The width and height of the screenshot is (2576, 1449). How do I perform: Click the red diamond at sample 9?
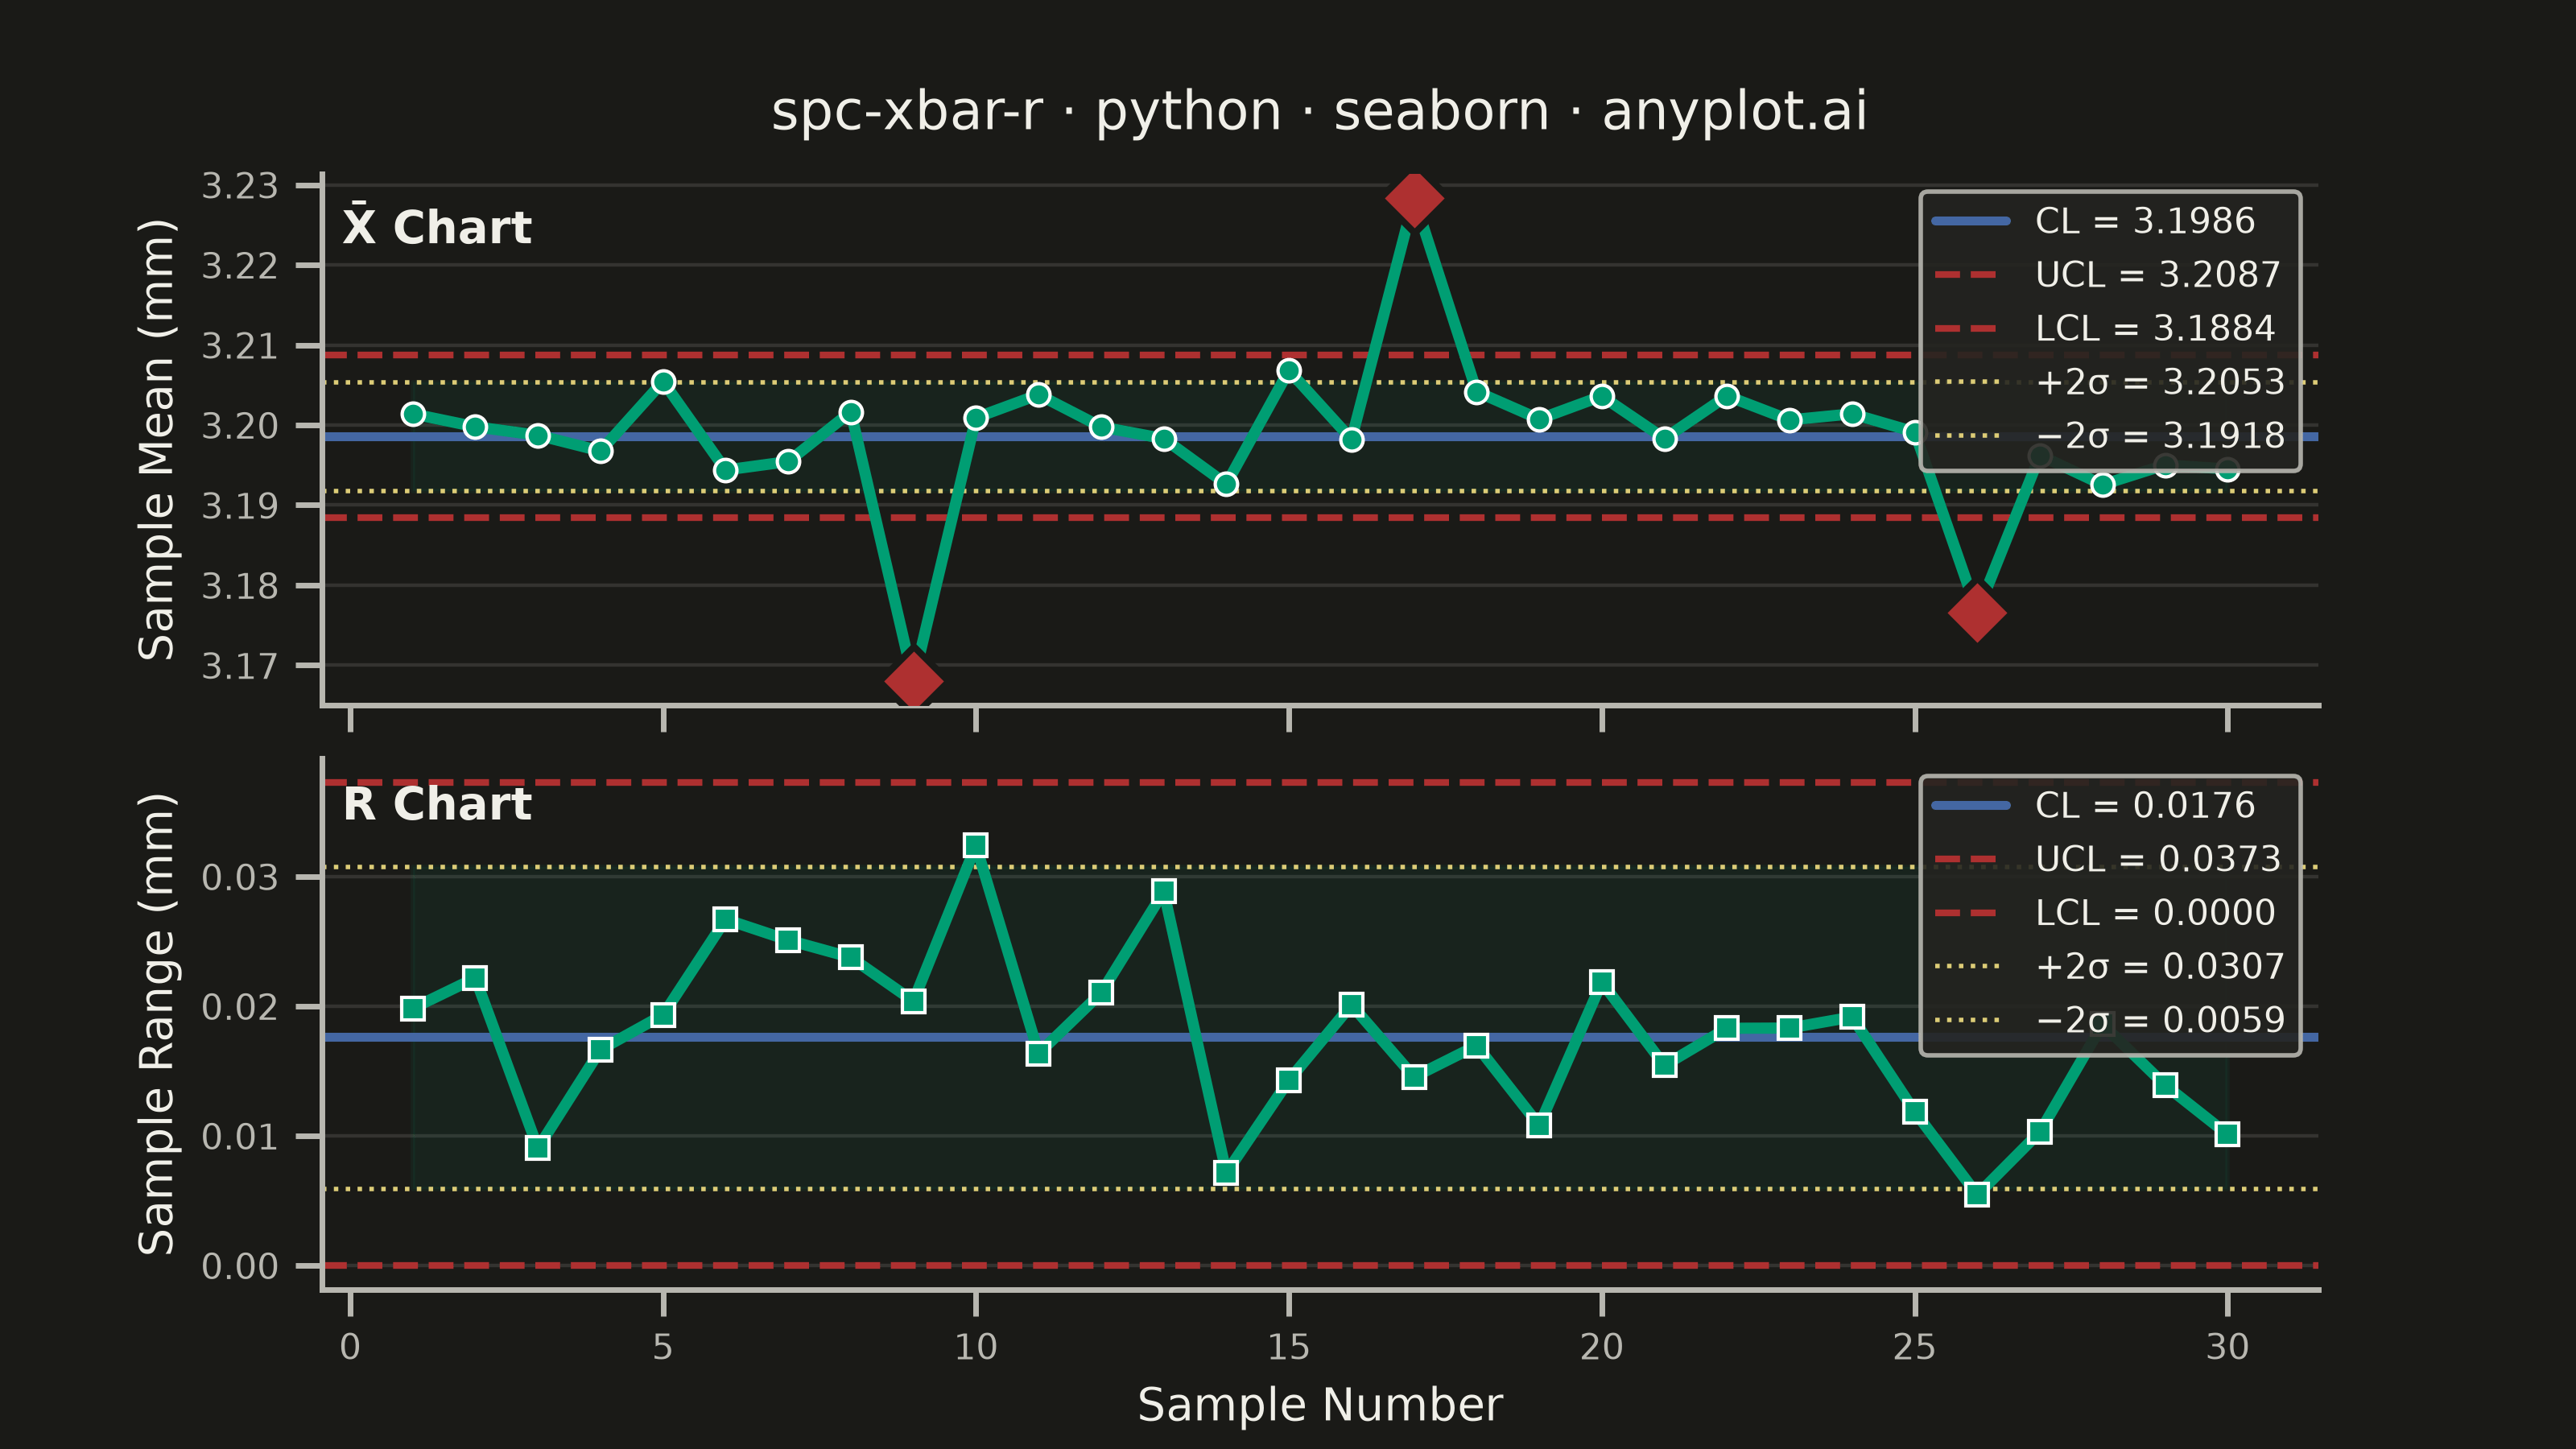pyautogui.click(x=913, y=681)
